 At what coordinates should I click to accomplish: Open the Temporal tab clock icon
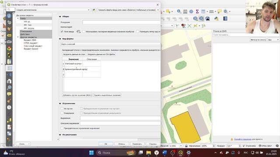click(9, 107)
